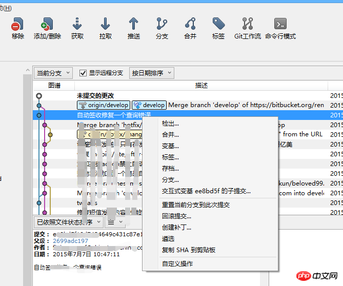Click the Pull (拉取) toolbar icon

(106, 28)
